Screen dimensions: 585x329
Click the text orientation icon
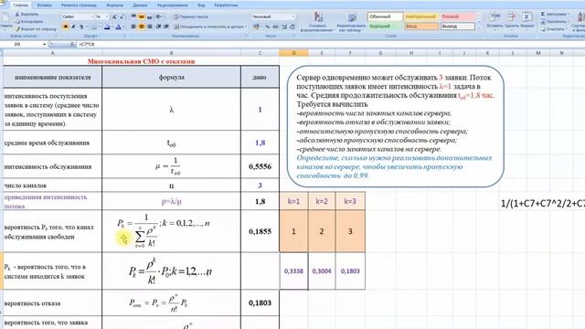coord(159,16)
